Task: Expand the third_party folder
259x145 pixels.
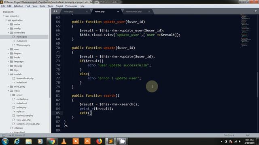Action: point(8,87)
